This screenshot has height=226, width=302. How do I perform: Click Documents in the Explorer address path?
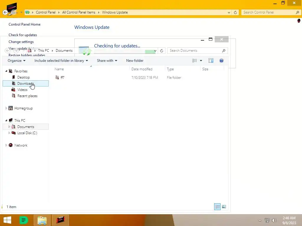(64, 51)
